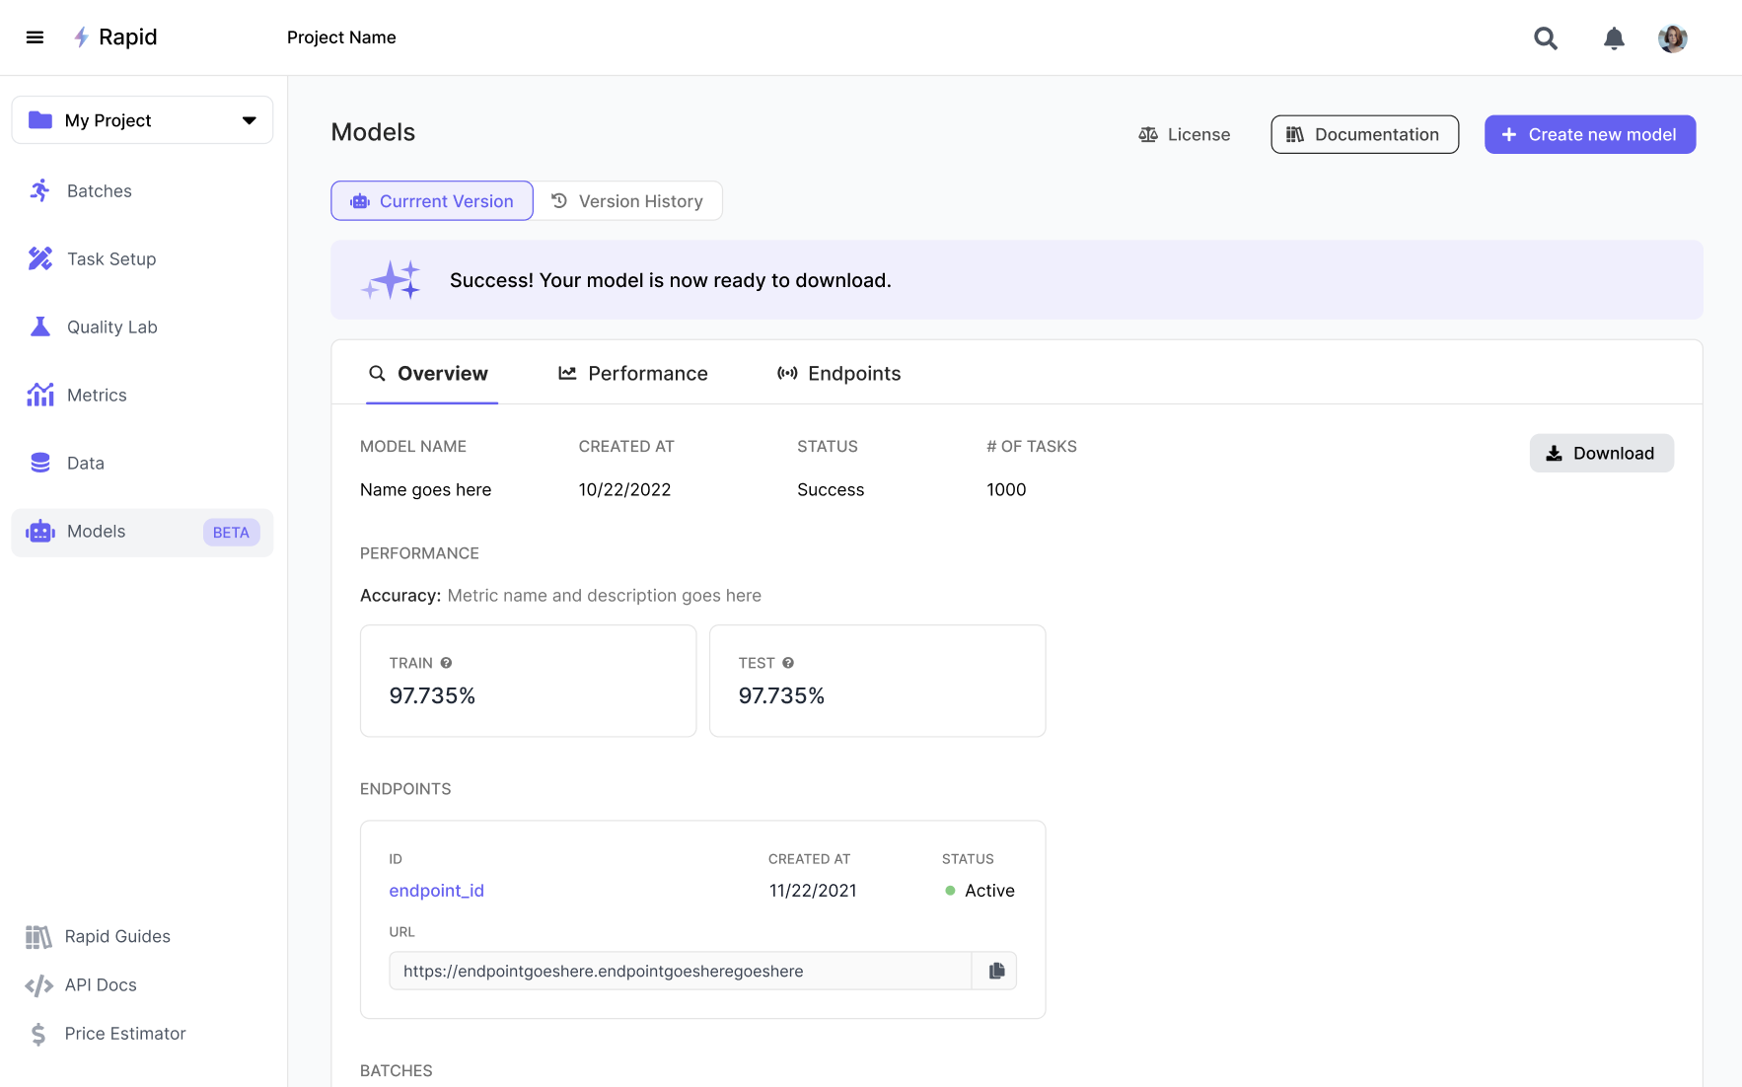Click the TEST help question icon

coord(788,663)
